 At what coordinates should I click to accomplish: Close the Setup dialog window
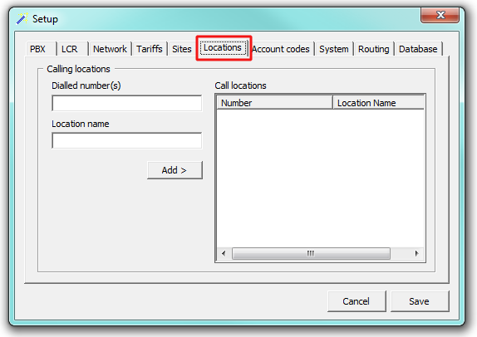pos(440,15)
